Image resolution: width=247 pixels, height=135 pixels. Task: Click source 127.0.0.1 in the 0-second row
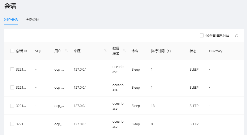coord(80,124)
